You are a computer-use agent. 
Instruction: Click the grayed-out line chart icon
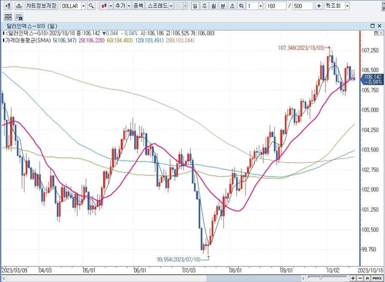click(x=179, y=5)
